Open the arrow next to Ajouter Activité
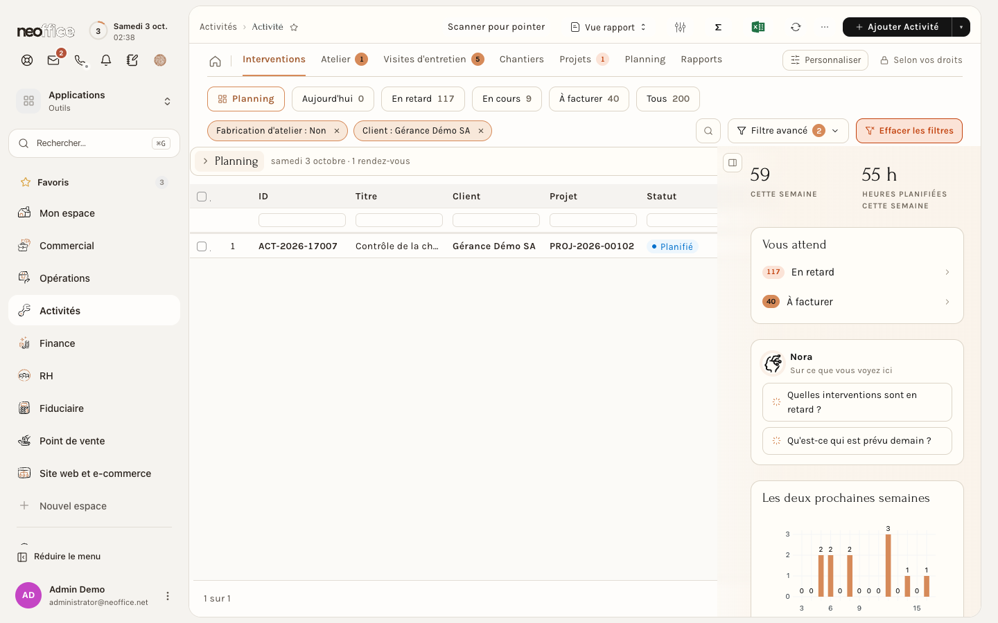Screen dimensions: 998x623 pos(961,27)
